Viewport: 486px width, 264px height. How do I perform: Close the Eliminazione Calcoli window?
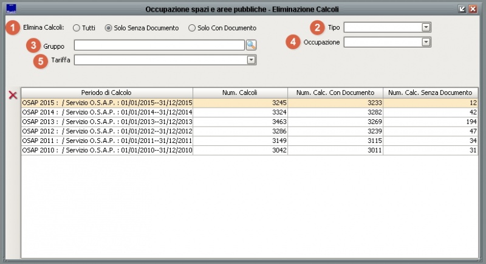click(473, 9)
